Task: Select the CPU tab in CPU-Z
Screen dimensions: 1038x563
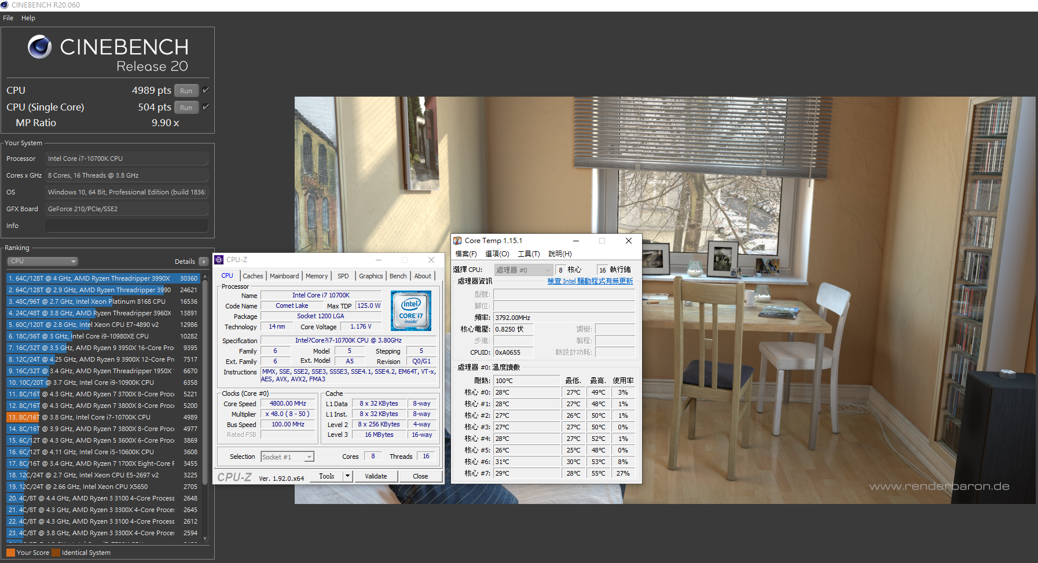Action: (x=228, y=275)
